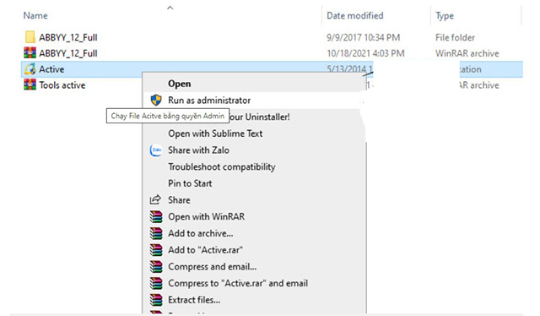Click WinRAR icon beside Compress to "Active.rar" and email

[156, 283]
